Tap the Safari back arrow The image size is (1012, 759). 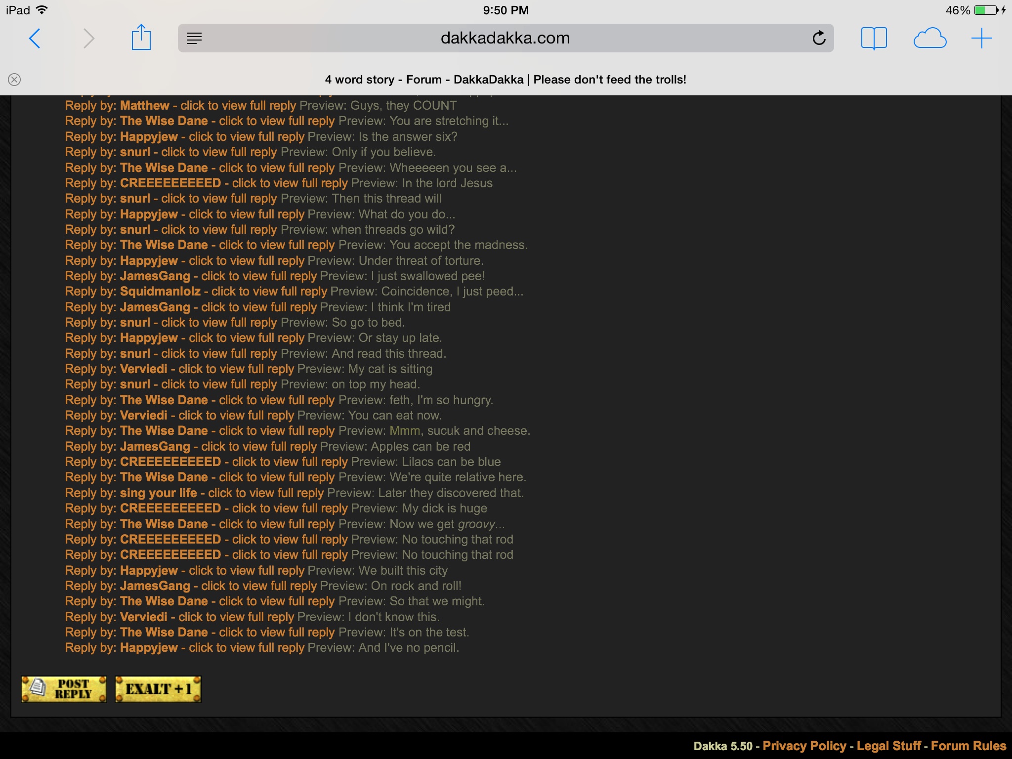tap(35, 39)
